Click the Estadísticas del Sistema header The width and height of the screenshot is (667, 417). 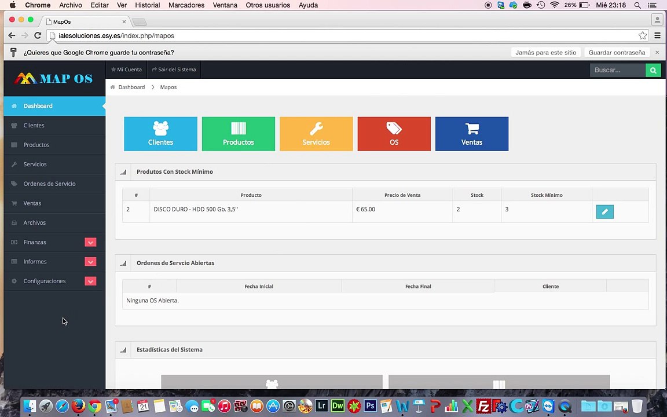[169, 350]
